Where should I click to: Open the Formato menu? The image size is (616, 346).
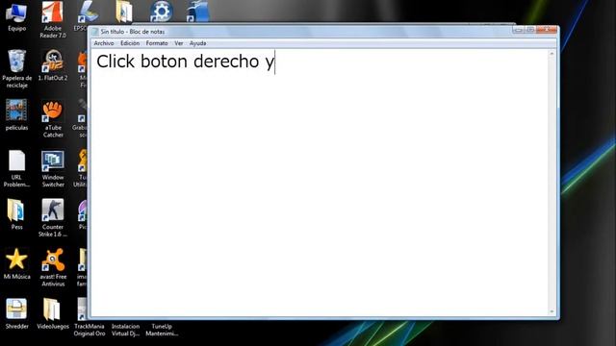coord(157,43)
